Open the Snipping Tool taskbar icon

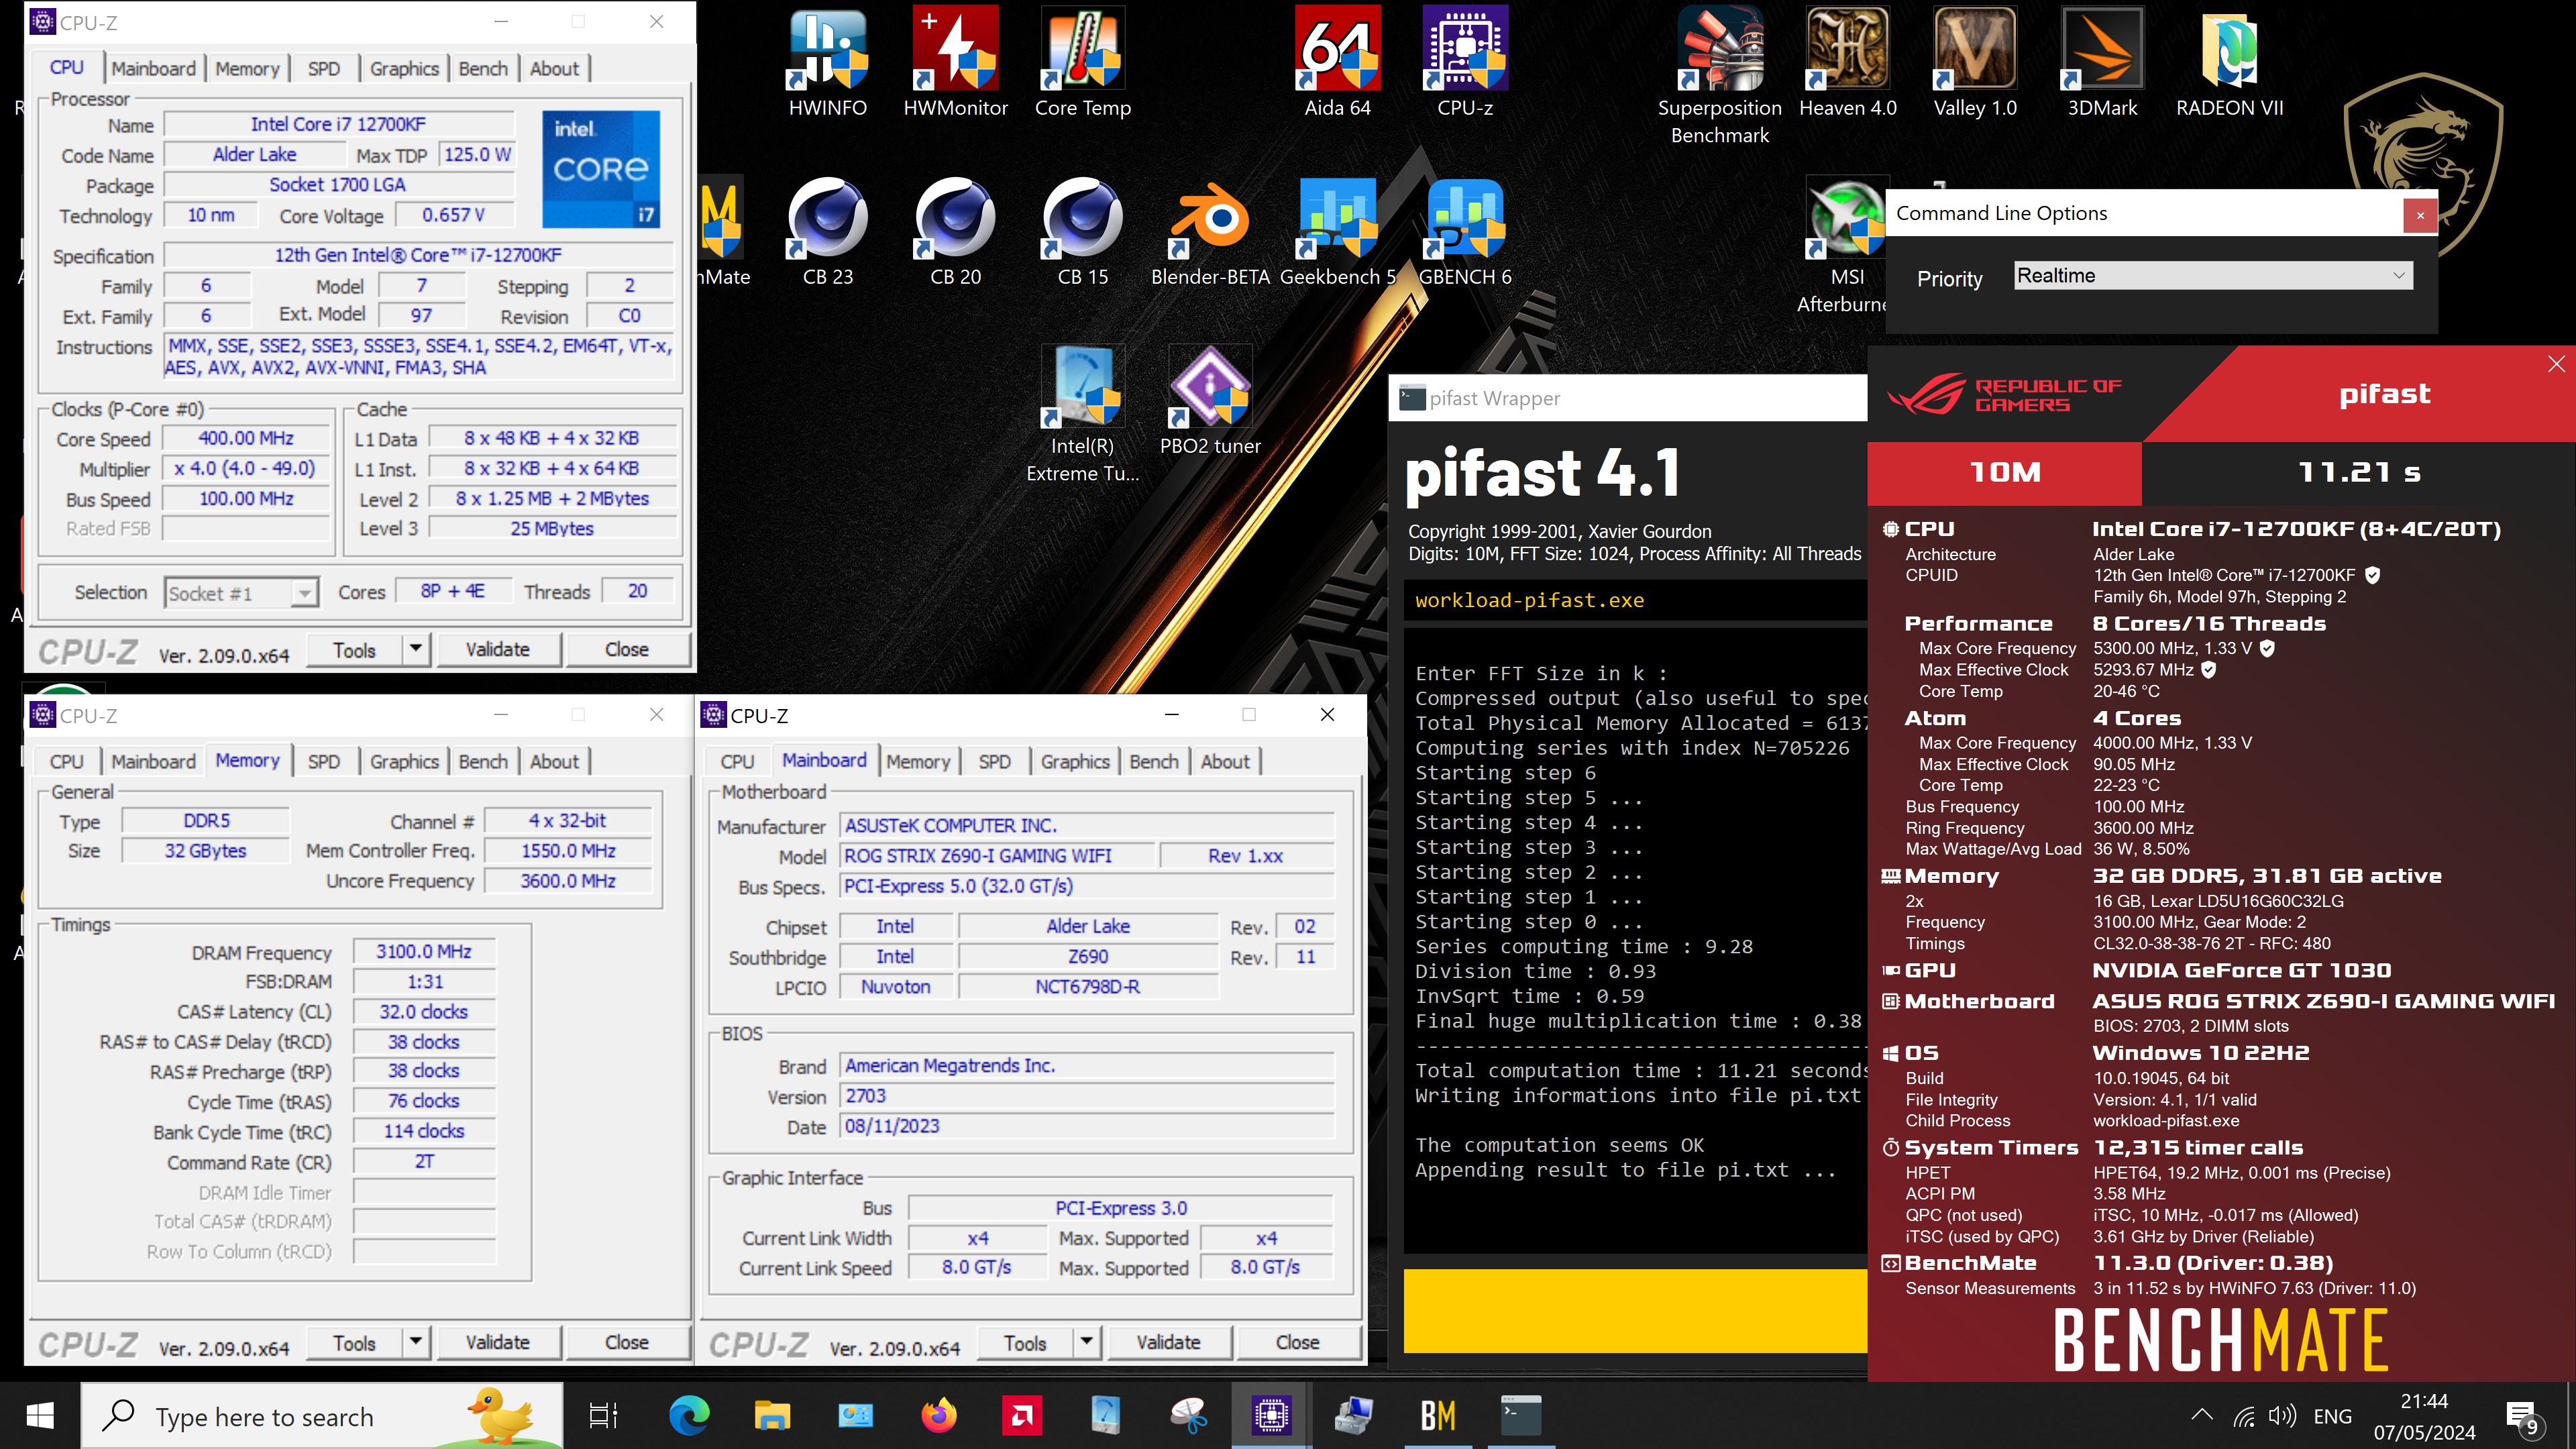tap(1188, 1415)
